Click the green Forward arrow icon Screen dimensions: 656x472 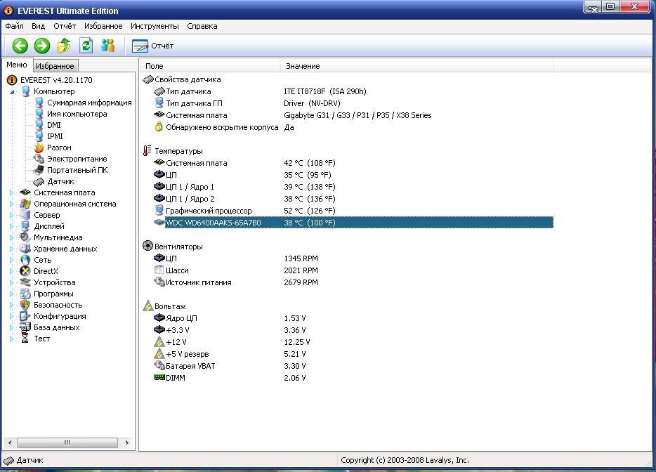pyautogui.click(x=42, y=46)
